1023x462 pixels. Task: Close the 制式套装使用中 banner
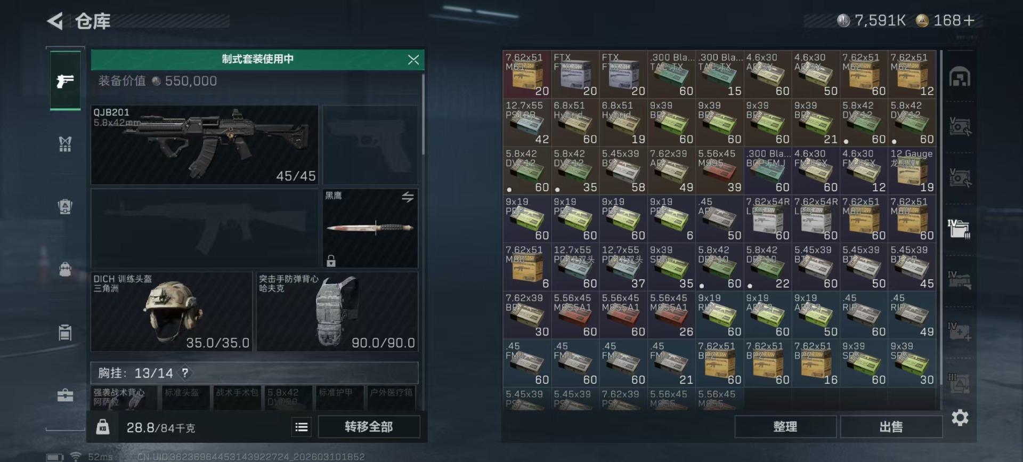click(413, 60)
